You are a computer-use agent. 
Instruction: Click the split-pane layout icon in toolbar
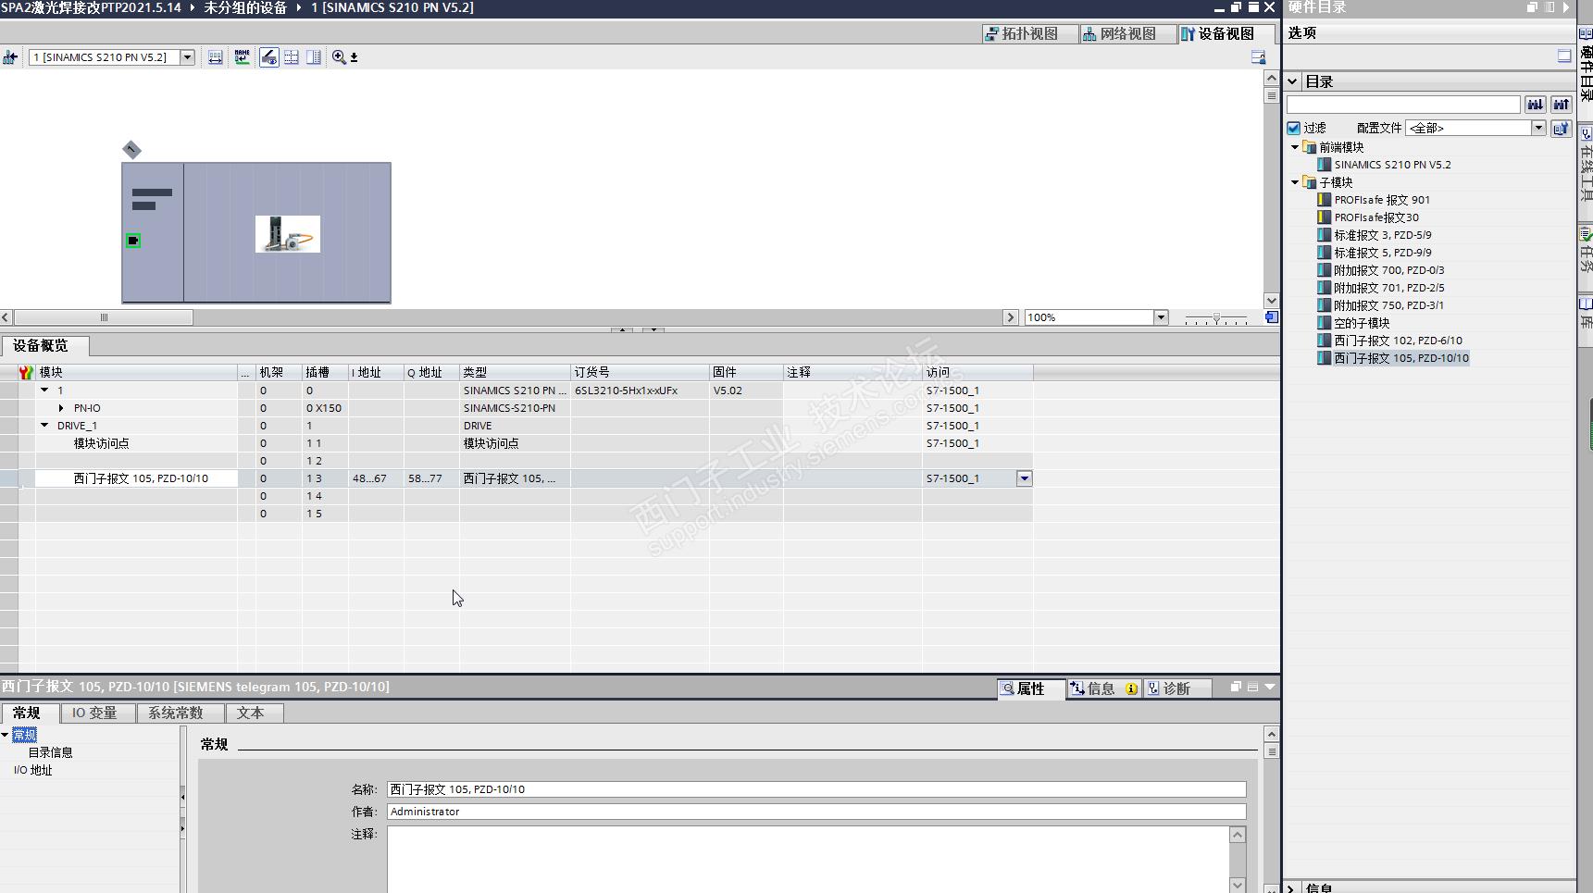pyautogui.click(x=314, y=57)
